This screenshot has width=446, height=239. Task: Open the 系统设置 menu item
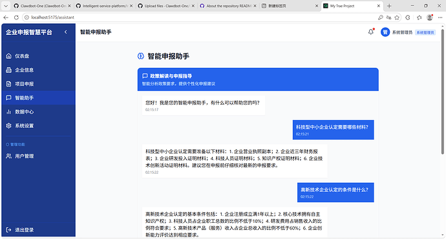[38, 125]
